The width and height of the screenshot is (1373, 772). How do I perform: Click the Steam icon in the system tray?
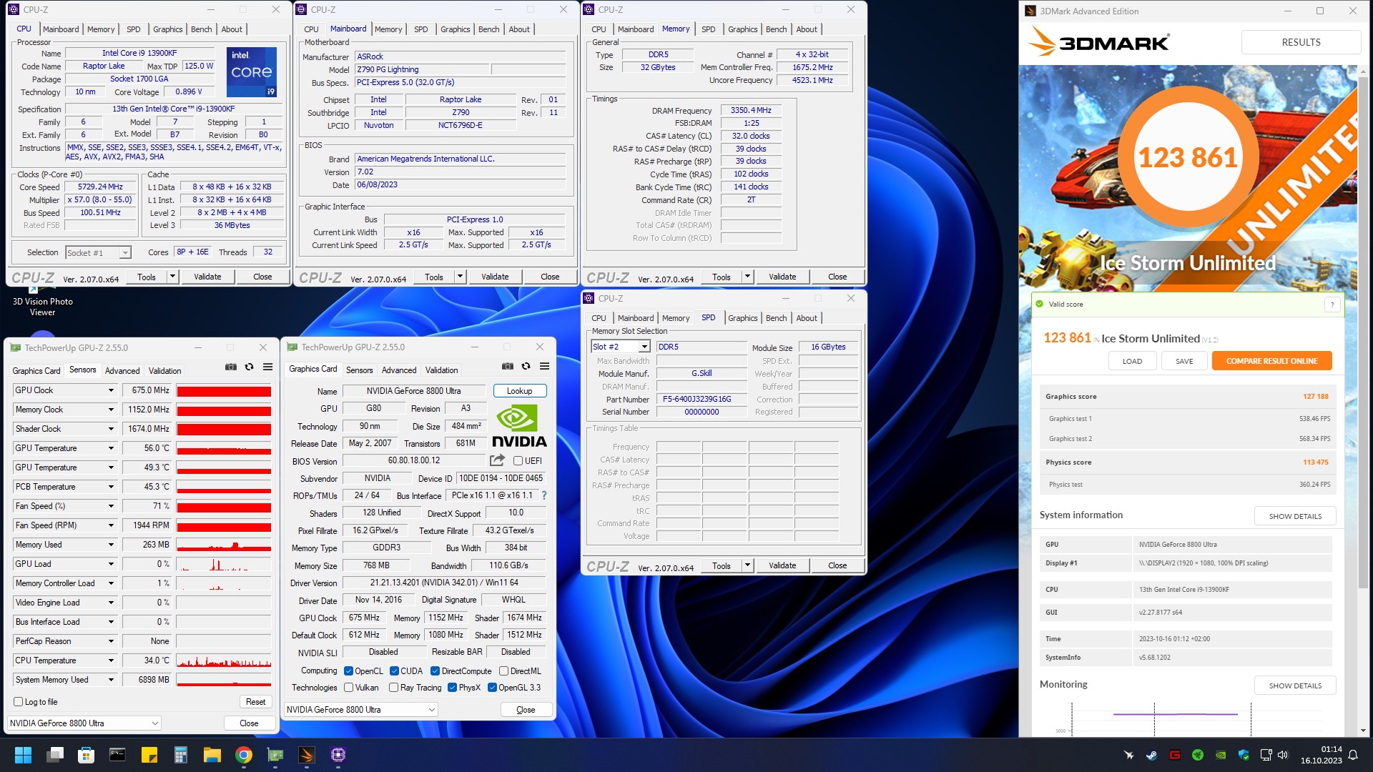coord(1151,755)
